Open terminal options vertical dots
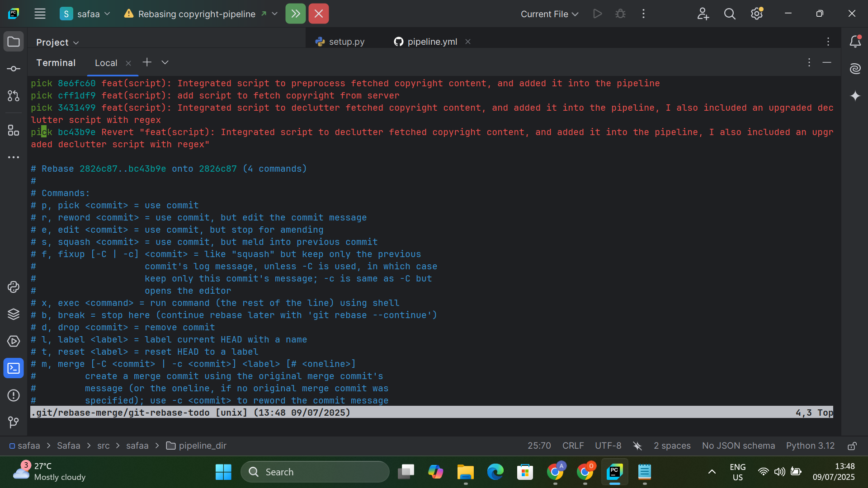The width and height of the screenshot is (868, 488). [809, 62]
